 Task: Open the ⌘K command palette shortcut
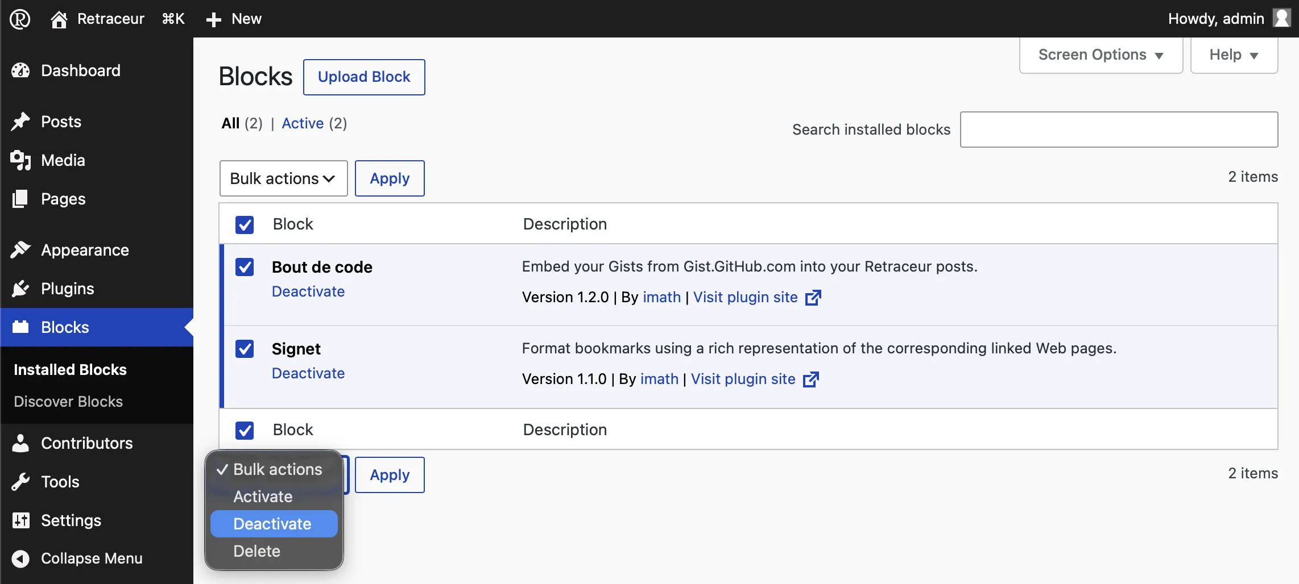pyautogui.click(x=173, y=19)
